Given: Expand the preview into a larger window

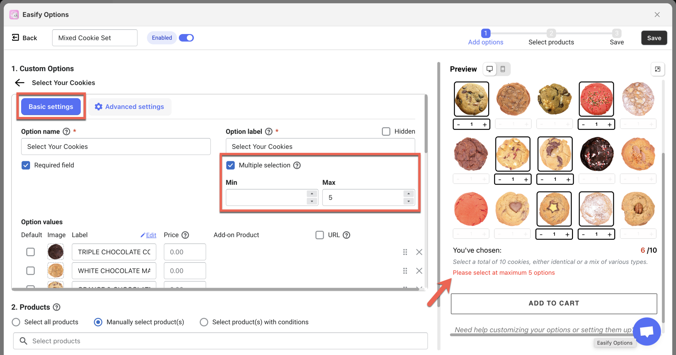Looking at the screenshot, I should (x=658, y=69).
